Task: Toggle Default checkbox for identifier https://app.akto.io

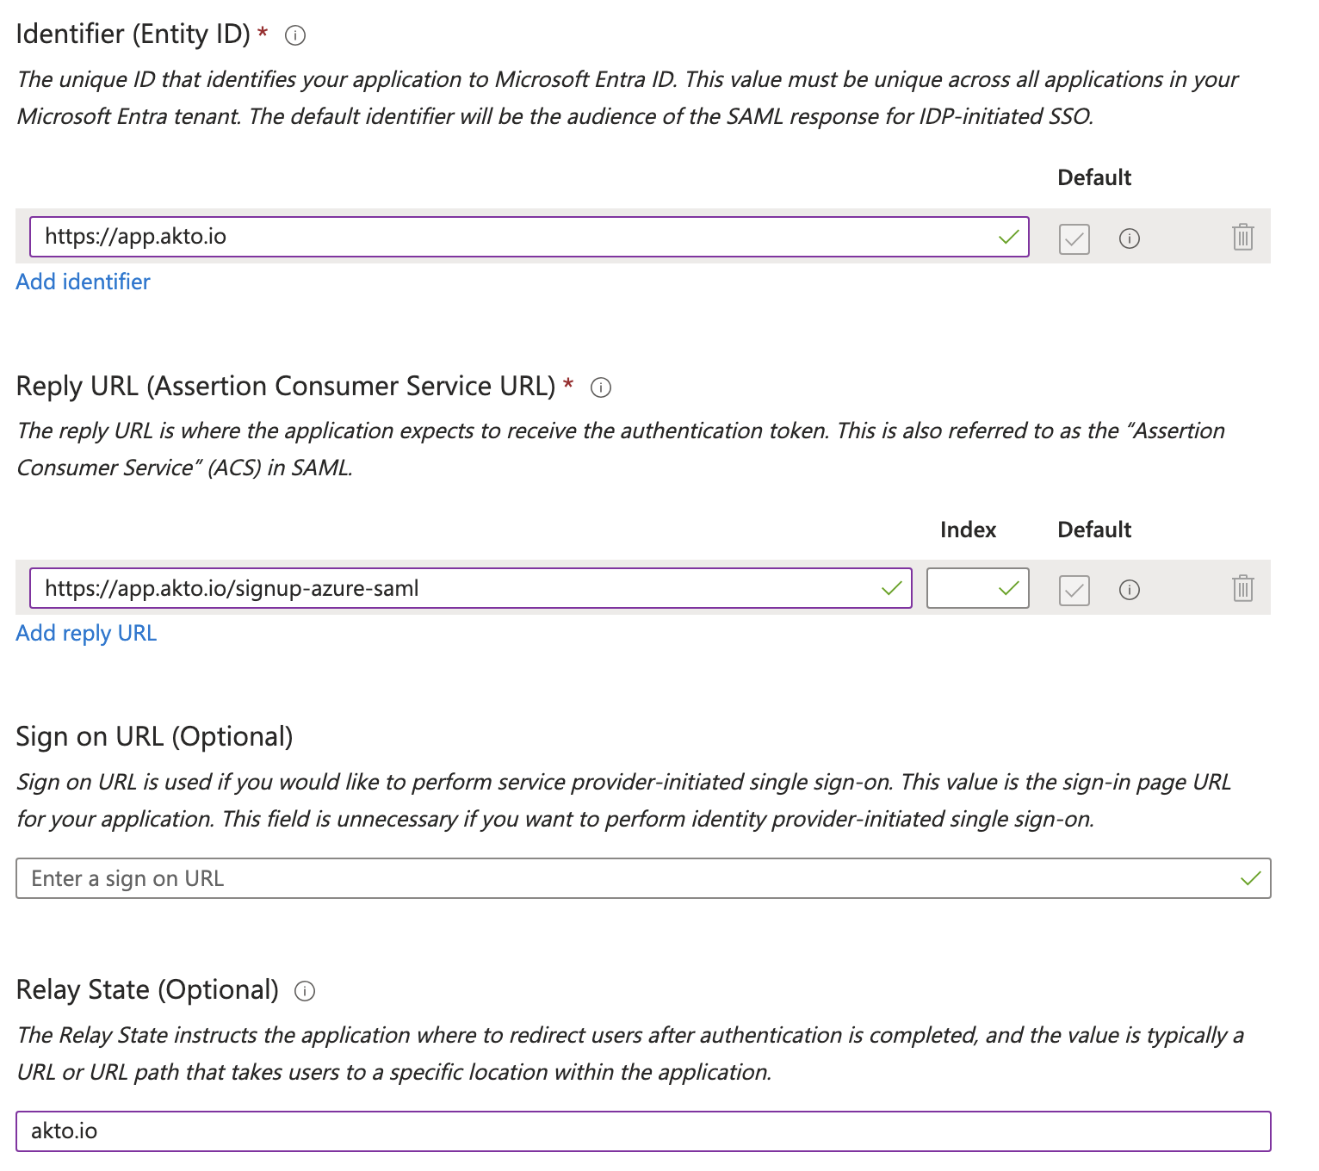Action: (1074, 239)
